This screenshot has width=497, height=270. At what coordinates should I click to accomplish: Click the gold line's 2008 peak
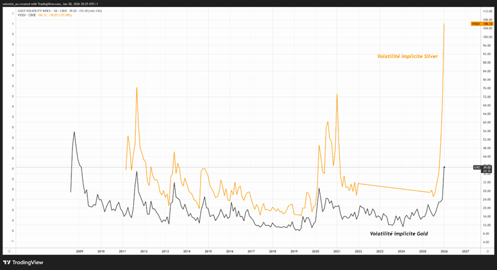coord(74,132)
